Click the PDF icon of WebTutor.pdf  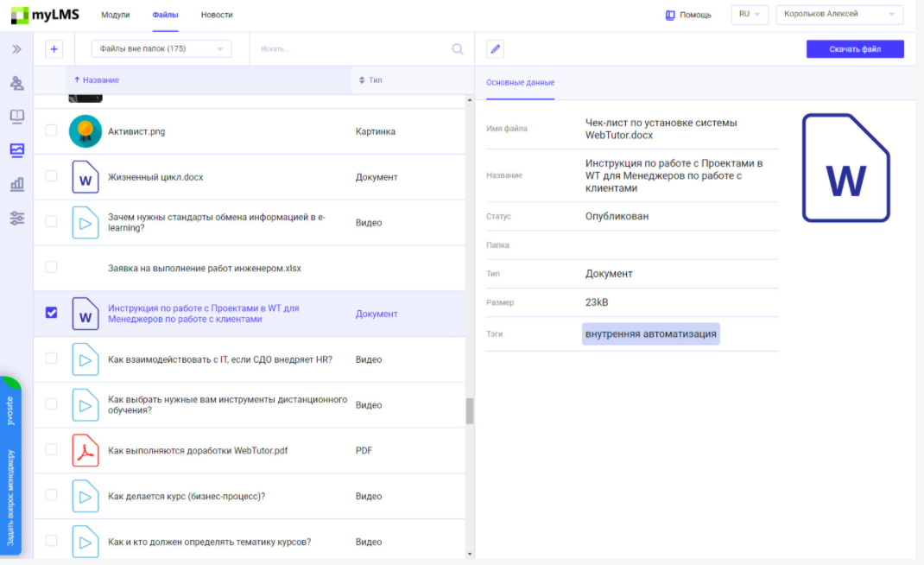click(x=85, y=450)
